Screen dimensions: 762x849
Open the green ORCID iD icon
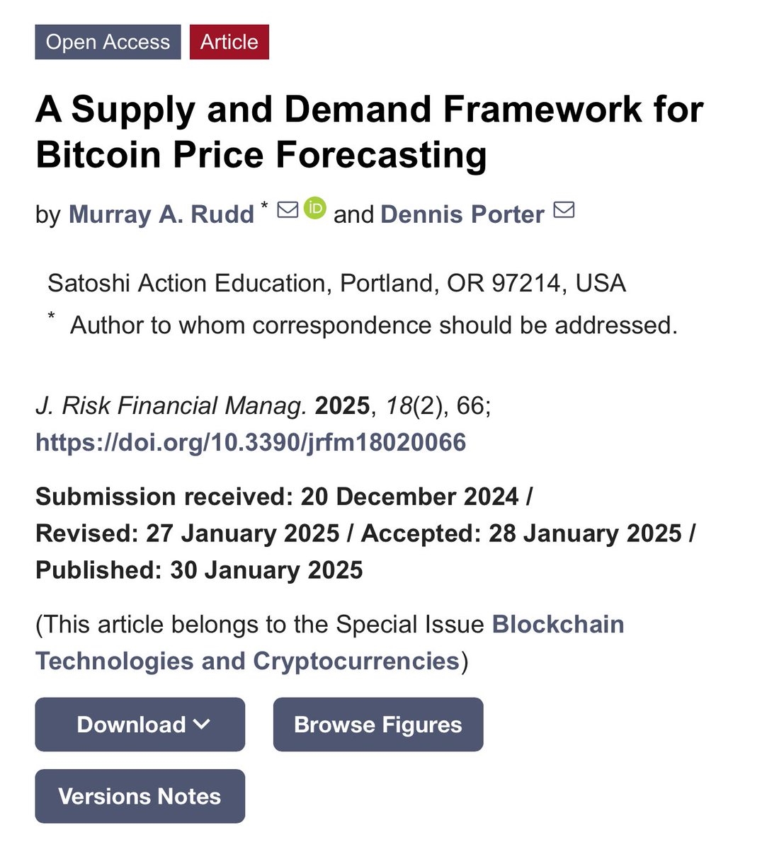(315, 208)
